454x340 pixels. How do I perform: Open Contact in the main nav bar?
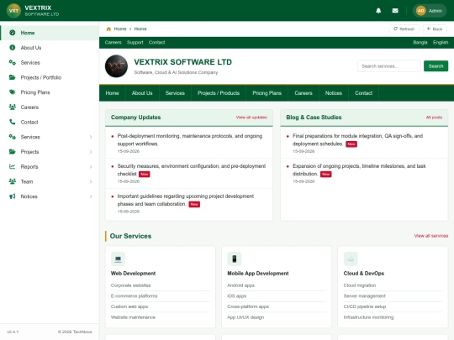364,93
